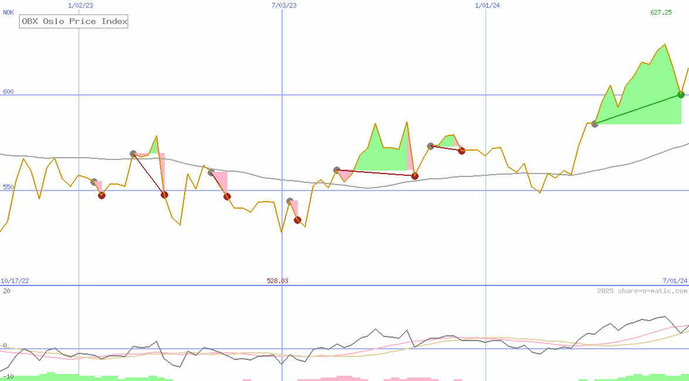Screen dimensions: 689x381
Task: Click the red marker ending the steep red line
Action: coord(164,195)
